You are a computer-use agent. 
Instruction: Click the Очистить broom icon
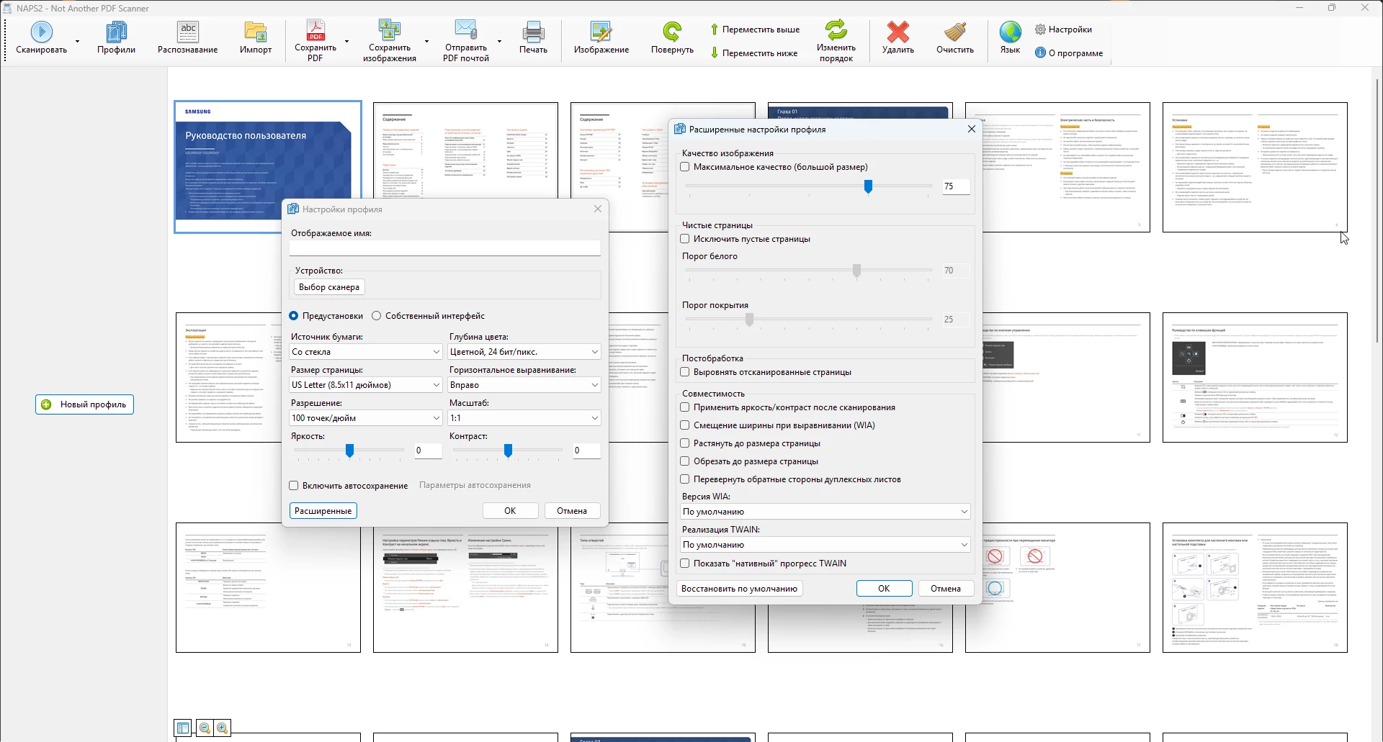pyautogui.click(x=955, y=32)
